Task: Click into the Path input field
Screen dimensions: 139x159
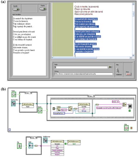Action: [81, 67]
